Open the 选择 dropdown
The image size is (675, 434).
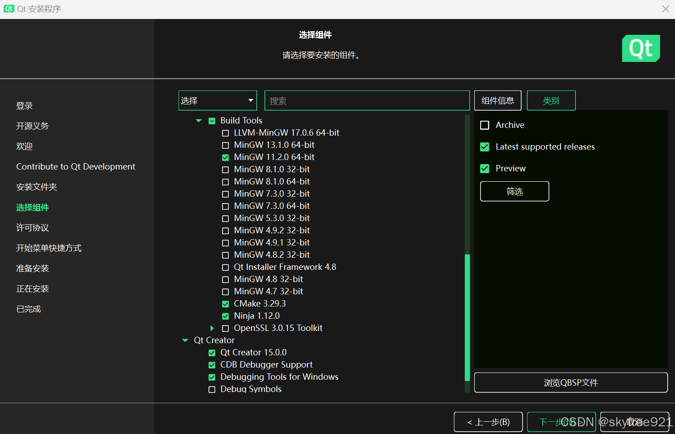pyautogui.click(x=217, y=100)
